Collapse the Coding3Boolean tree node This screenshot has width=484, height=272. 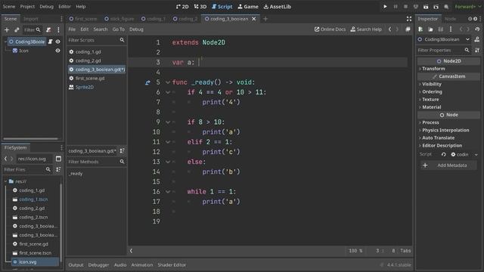5,42
